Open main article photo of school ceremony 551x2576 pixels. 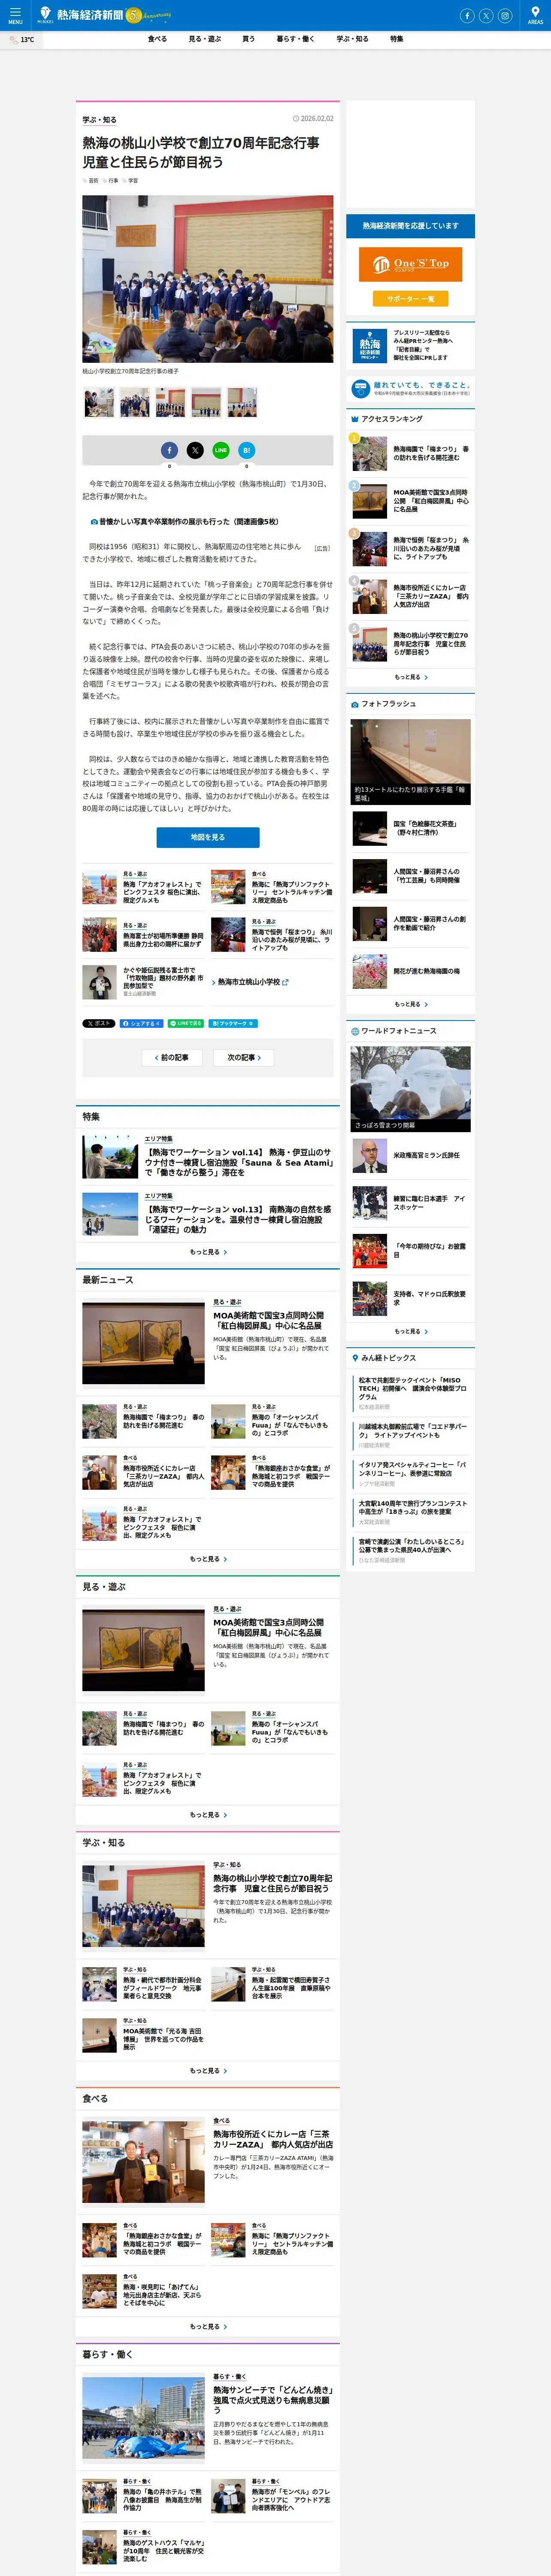[208, 279]
